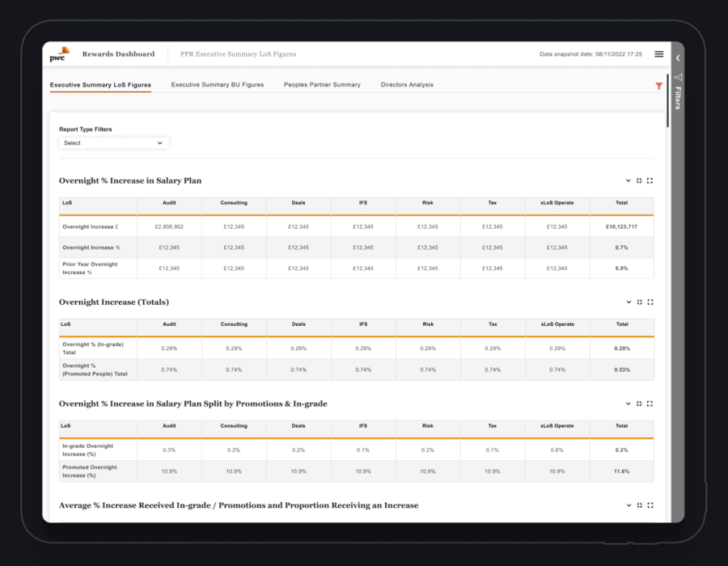The width and height of the screenshot is (728, 566).
Task: Open fullscreen for Overnight Increase (Totals) table
Action: 650,302
